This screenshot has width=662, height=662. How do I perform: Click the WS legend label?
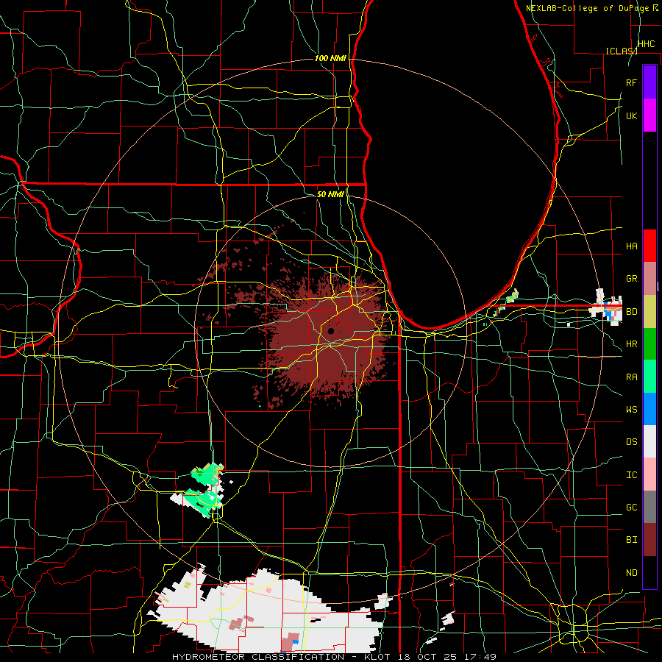[632, 410]
